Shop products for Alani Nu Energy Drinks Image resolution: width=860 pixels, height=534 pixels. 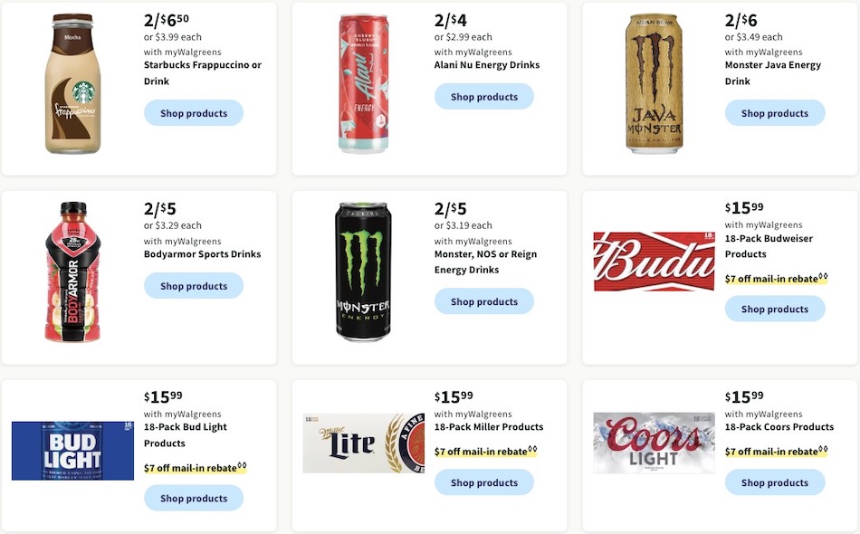tap(484, 96)
